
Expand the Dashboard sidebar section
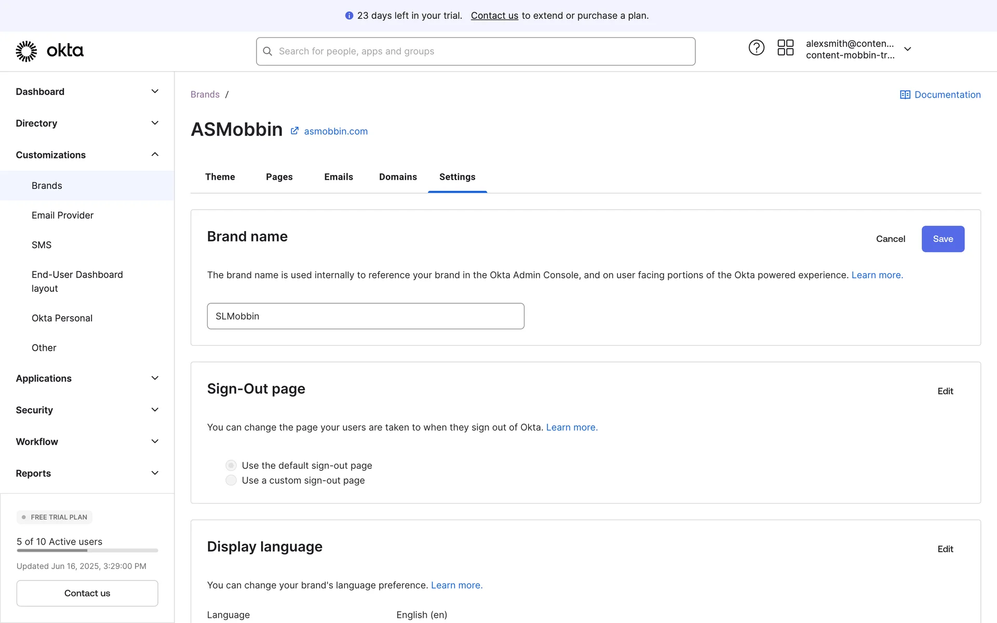155,91
